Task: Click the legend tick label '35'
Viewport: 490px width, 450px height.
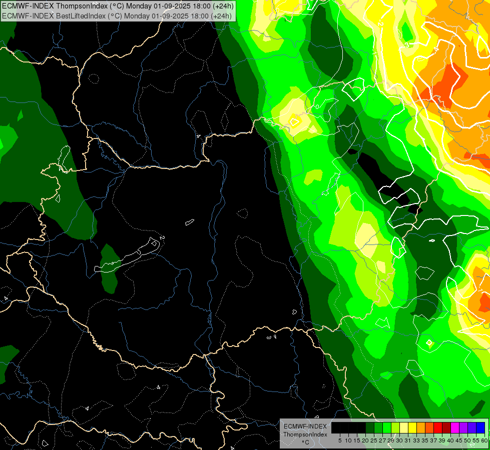Action: [x=425, y=440]
